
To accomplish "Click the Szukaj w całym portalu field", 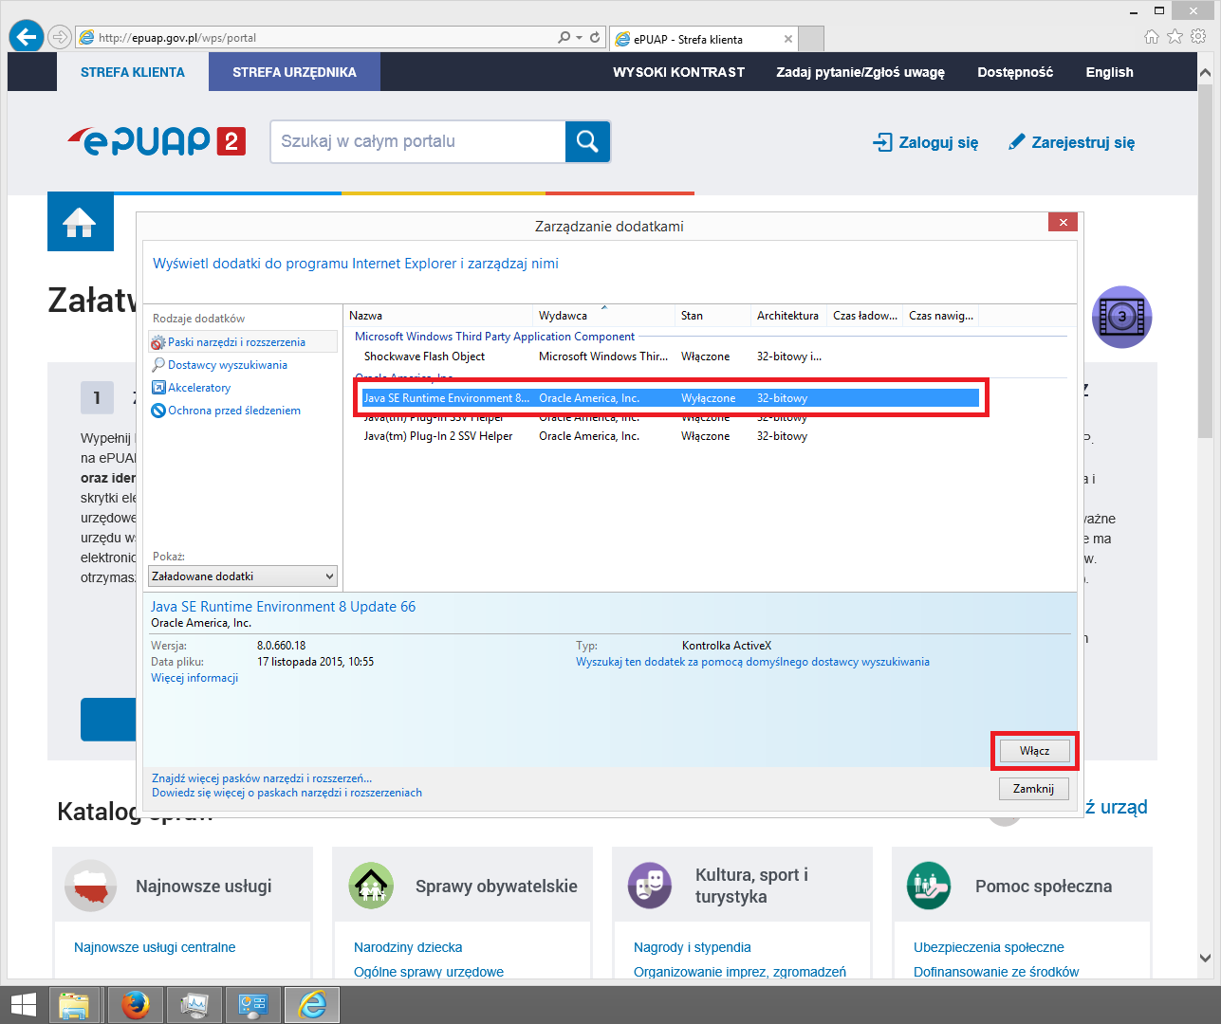I will 418,141.
